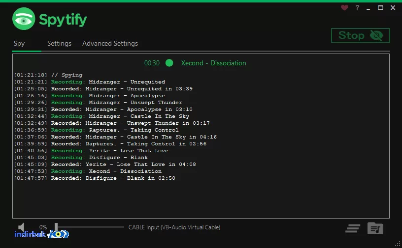402x248 pixels.
Task: Click the Spytify eye logo
Action: pyautogui.click(x=24, y=19)
